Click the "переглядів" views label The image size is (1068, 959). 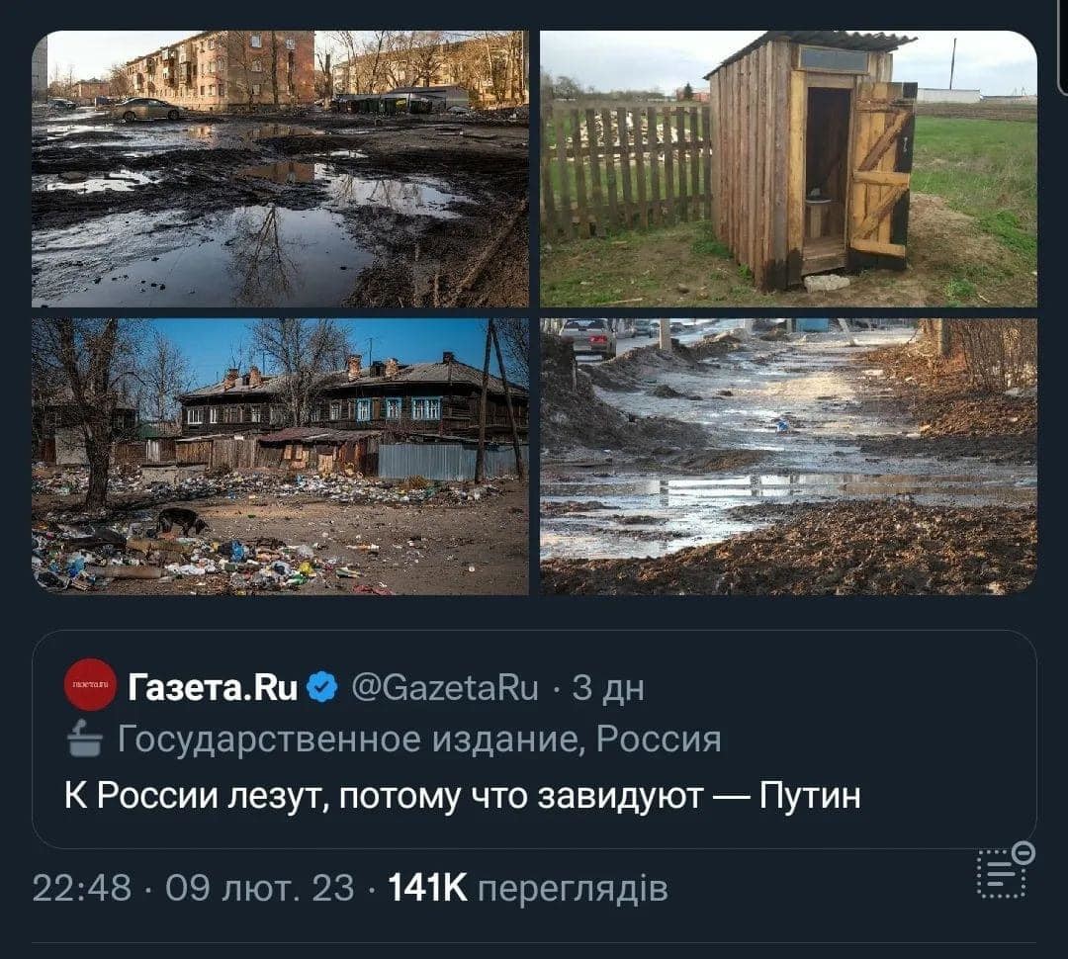[x=573, y=890]
